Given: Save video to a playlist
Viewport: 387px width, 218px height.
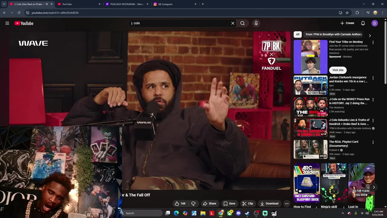Looking at the screenshot, I should (229, 203).
